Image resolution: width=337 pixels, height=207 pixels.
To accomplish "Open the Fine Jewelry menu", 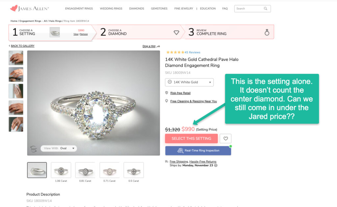I will coord(184,9).
